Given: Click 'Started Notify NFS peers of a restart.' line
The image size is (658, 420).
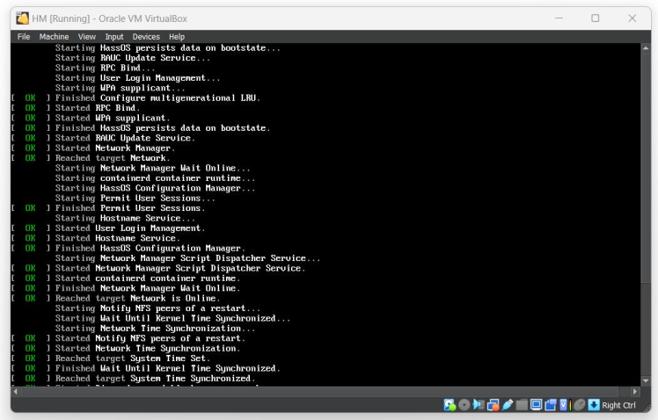Looking at the screenshot, I should click(x=150, y=338).
